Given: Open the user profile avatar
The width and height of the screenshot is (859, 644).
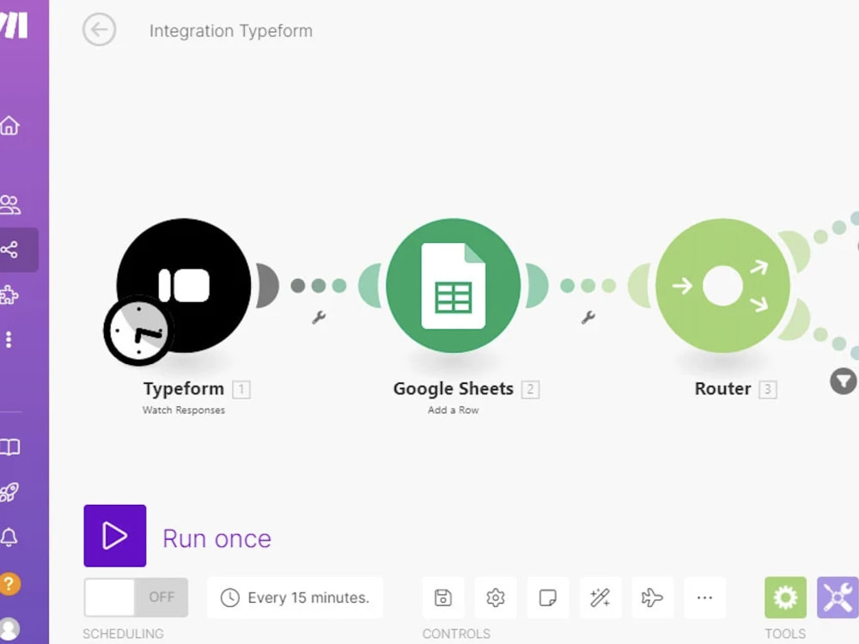Looking at the screenshot, I should point(9,629).
